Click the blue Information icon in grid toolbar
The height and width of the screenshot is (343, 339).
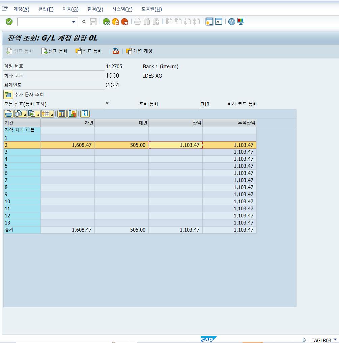coord(85,114)
